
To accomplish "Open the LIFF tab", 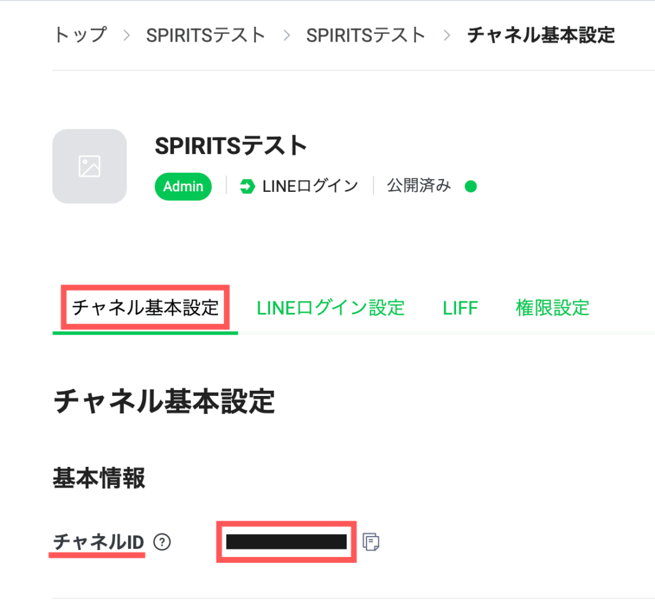I will click(x=460, y=308).
